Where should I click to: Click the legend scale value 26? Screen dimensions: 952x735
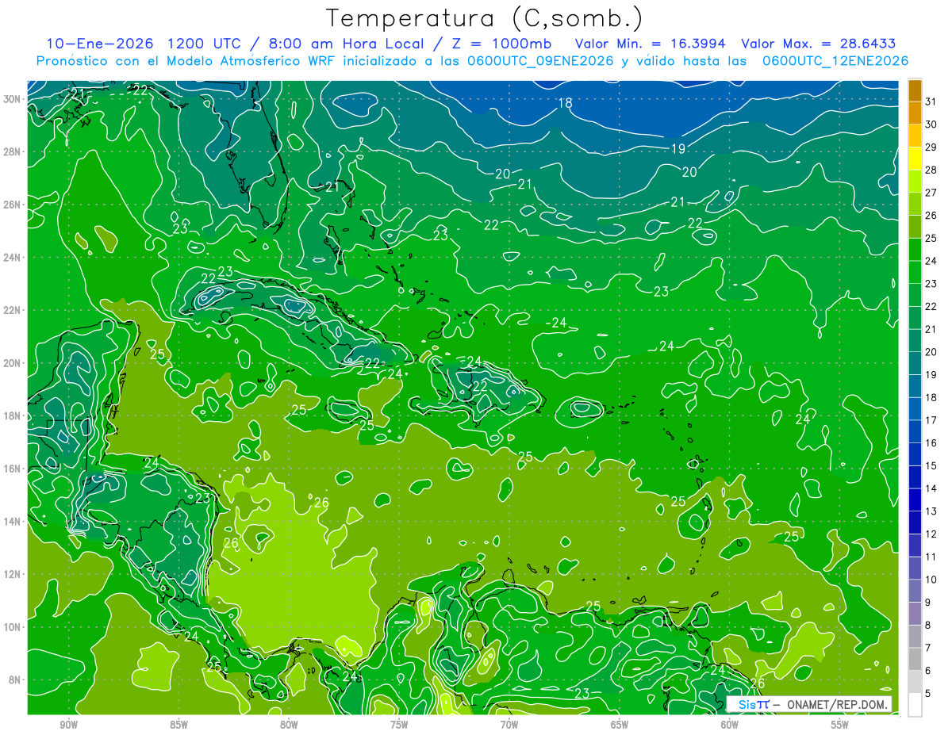pyautogui.click(x=931, y=216)
